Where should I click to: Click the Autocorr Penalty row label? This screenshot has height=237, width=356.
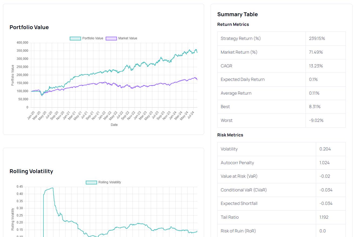(237, 163)
